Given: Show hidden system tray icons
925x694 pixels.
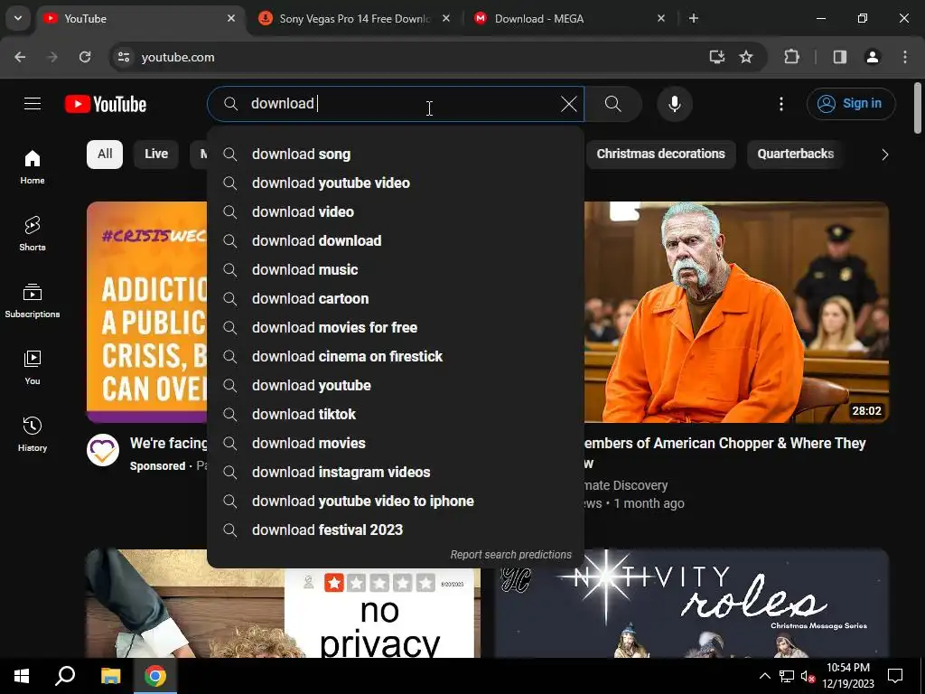Looking at the screenshot, I should tap(764, 676).
